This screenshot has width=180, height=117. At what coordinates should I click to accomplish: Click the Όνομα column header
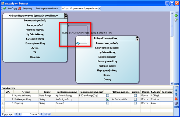(26, 92)
